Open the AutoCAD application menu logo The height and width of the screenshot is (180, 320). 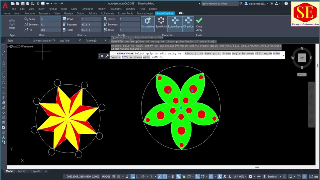pyautogui.click(x=5, y=5)
